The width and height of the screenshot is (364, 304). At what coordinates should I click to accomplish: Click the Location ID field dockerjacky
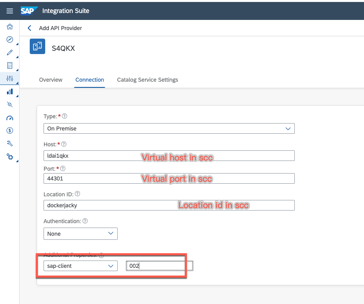[x=169, y=205]
